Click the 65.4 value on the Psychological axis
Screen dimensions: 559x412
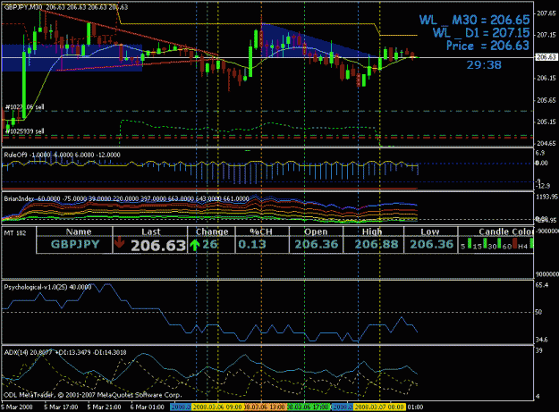[x=541, y=285]
